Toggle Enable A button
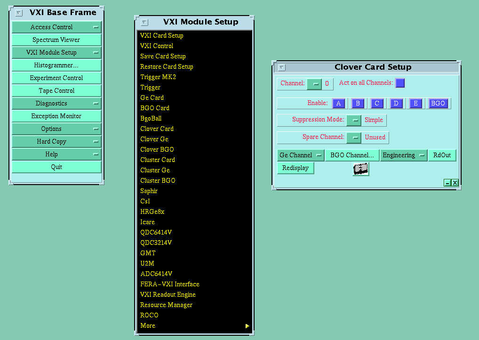479x340 pixels. [338, 103]
